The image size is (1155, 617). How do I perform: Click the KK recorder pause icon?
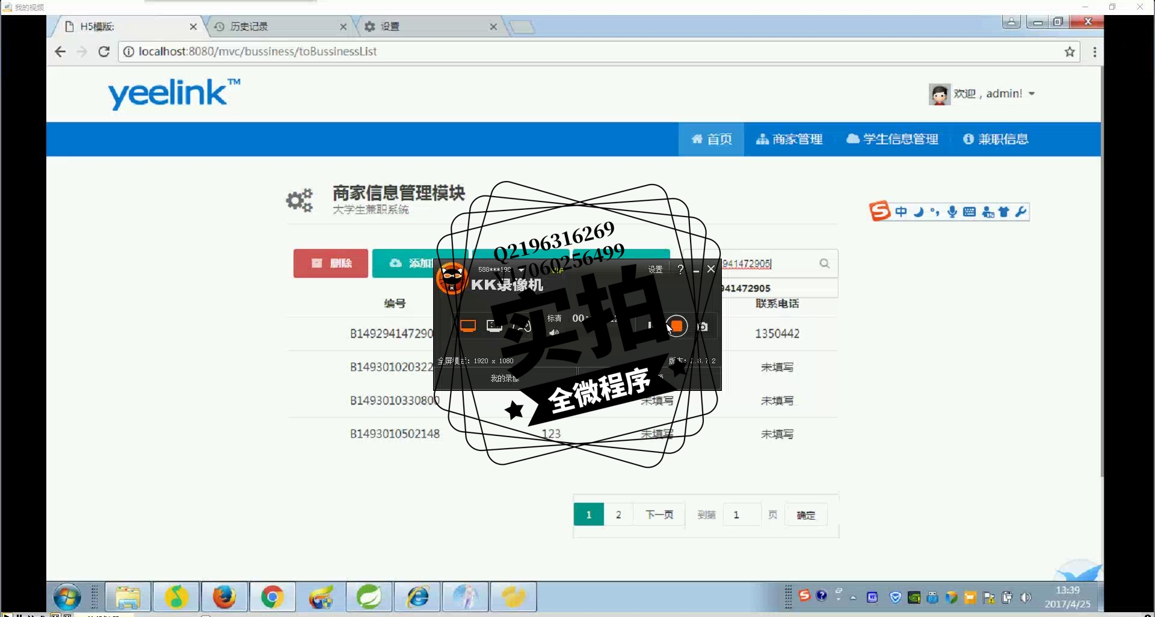pos(649,325)
